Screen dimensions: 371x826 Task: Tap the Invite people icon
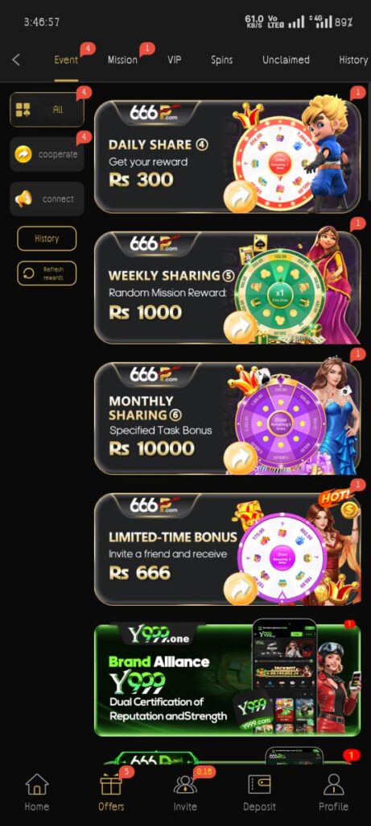[185, 784]
